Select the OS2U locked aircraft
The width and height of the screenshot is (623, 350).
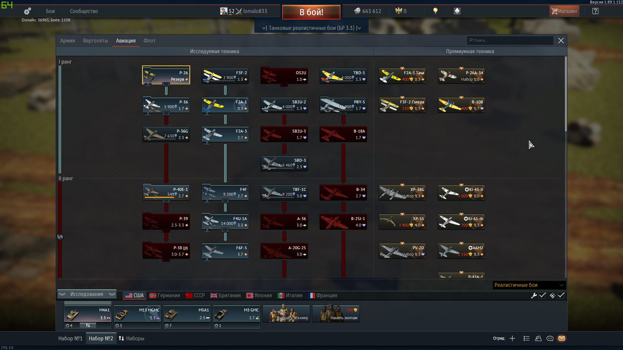(x=284, y=76)
